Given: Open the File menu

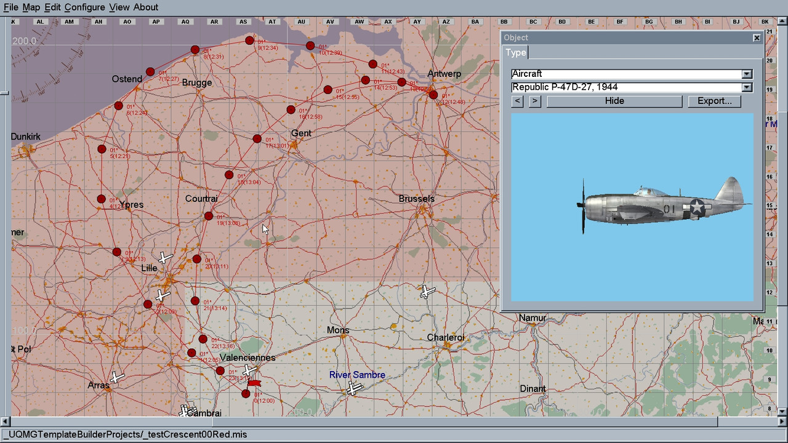Looking at the screenshot, I should click(10, 7).
